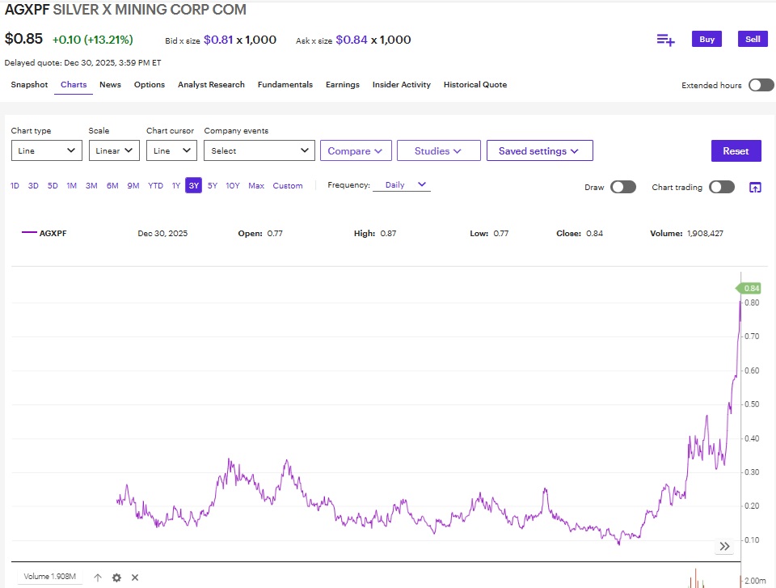Open Historical Quote tab
Image resolution: width=776 pixels, height=588 pixels.
point(475,85)
